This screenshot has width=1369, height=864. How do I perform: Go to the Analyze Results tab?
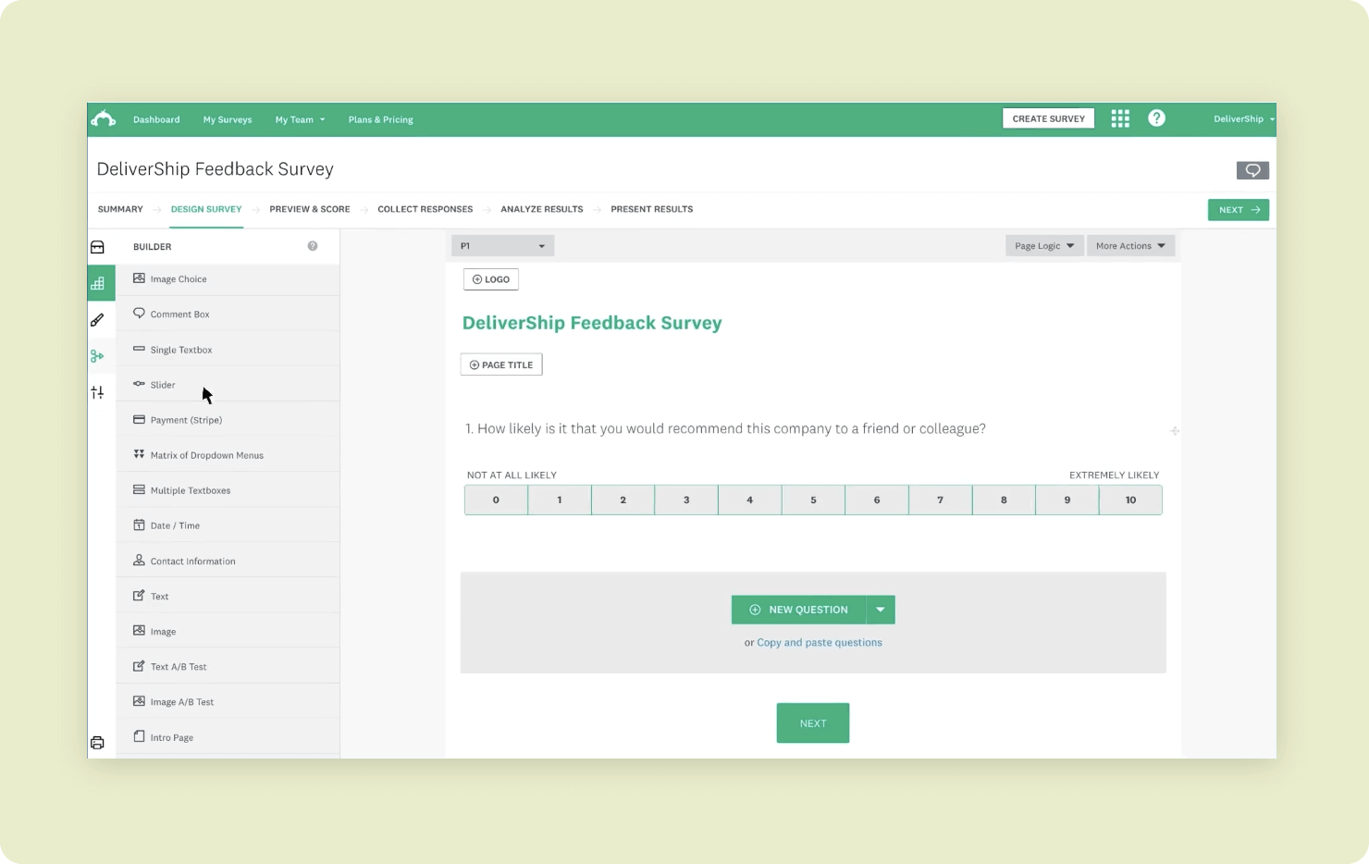pyautogui.click(x=541, y=209)
